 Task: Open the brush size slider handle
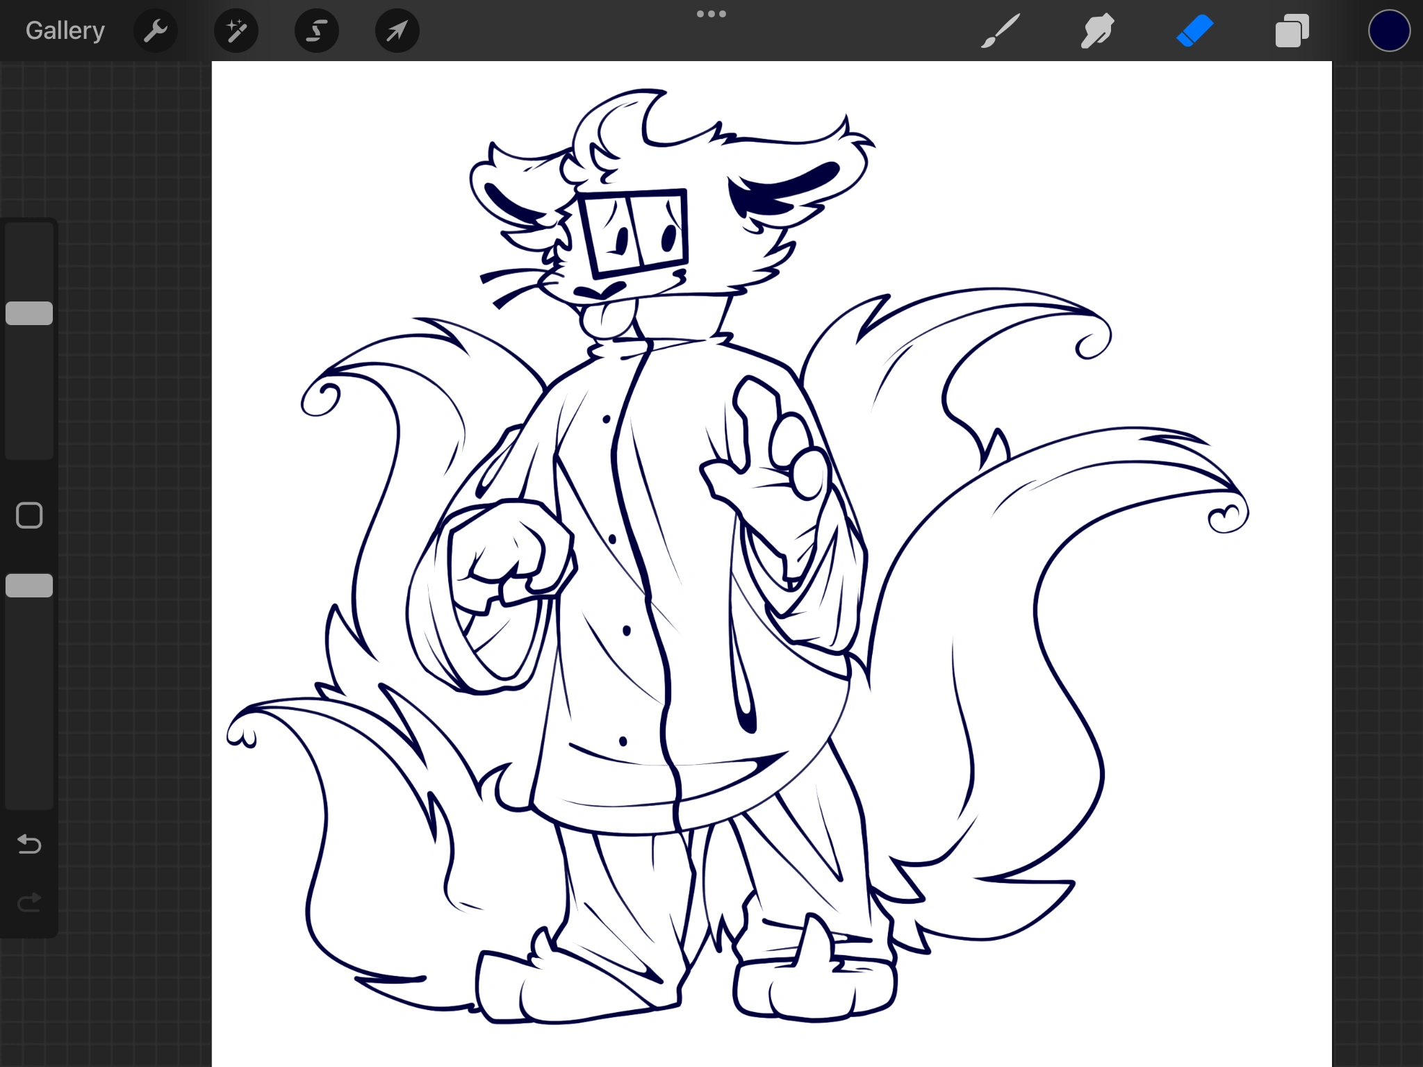28,313
